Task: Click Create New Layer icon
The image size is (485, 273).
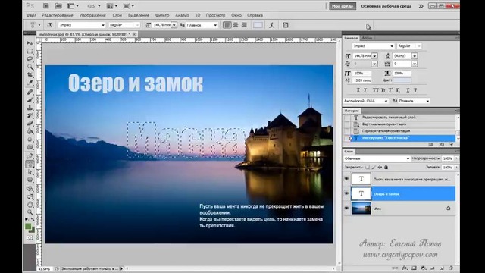Action: point(442,268)
